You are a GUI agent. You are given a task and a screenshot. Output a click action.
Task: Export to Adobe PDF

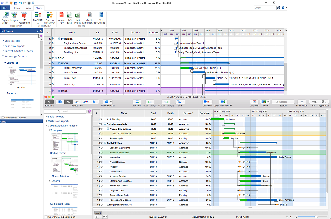tap(62, 18)
